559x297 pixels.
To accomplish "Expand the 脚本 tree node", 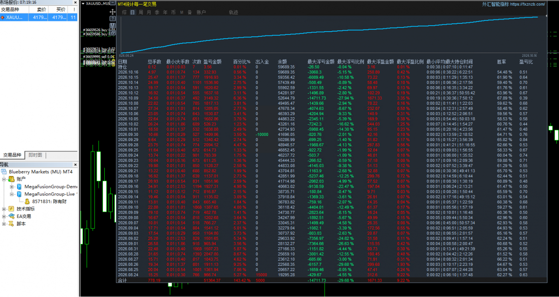I will [x=4, y=224].
